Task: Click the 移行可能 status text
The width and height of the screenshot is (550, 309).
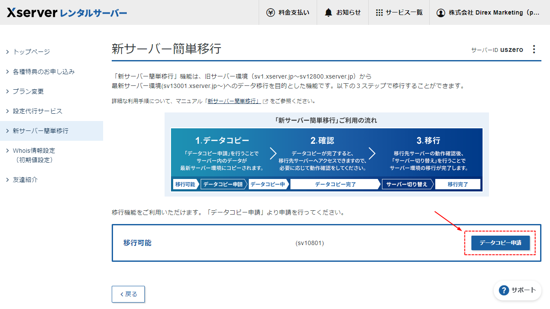Action: tap(137, 243)
